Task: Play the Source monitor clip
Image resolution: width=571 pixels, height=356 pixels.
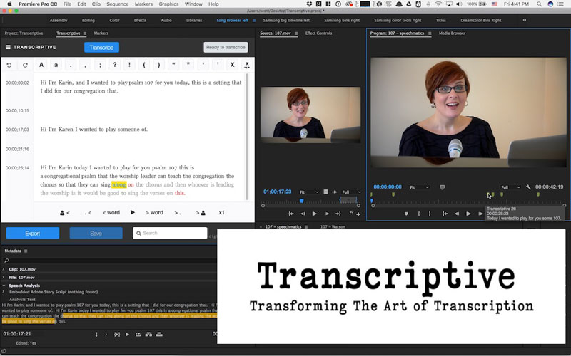Action: tap(314, 214)
